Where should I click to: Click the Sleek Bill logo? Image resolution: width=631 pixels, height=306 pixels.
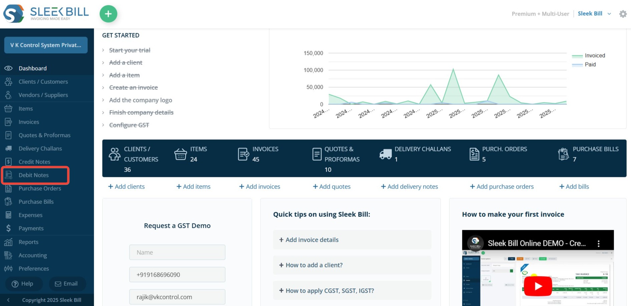46,14
